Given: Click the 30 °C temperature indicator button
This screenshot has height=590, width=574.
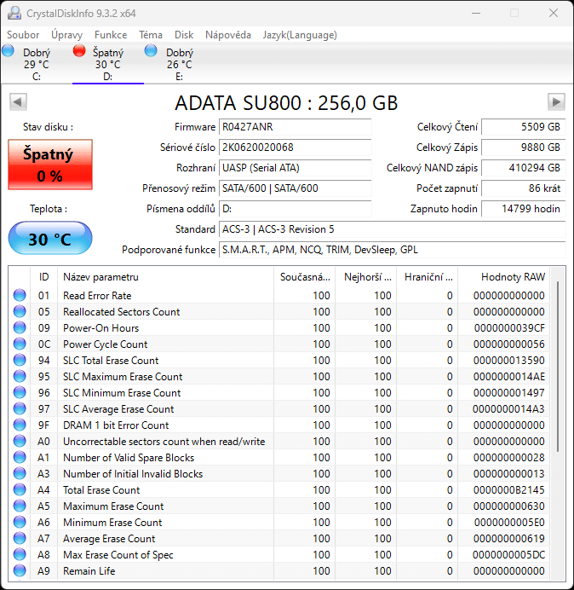Looking at the screenshot, I should [50, 239].
